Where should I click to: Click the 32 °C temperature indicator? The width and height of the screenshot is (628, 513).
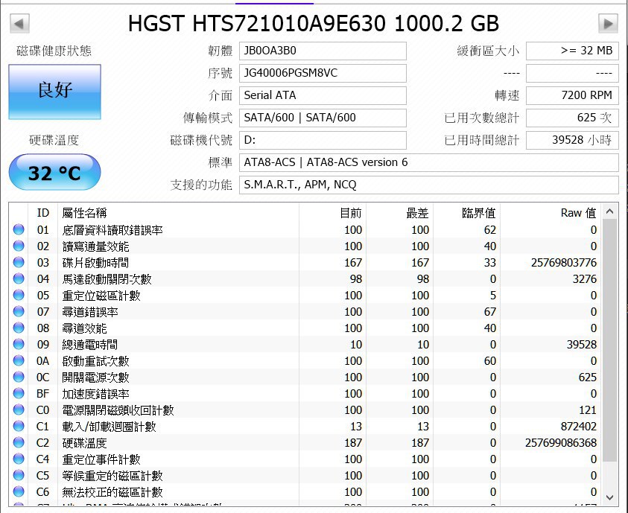click(54, 172)
